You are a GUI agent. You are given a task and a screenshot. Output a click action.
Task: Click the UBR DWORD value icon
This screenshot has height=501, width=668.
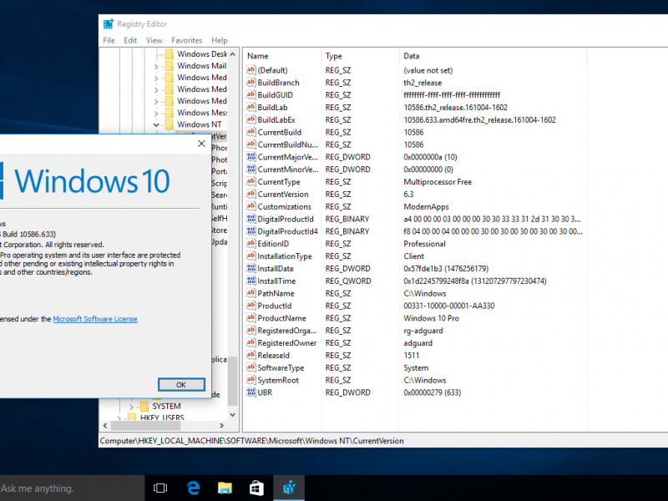point(251,392)
